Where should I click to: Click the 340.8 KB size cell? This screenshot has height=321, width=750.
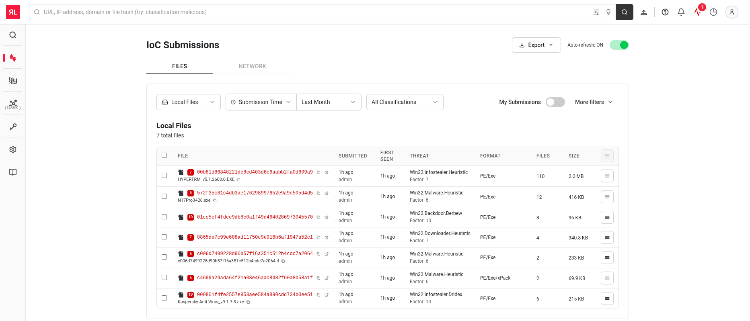[578, 238]
